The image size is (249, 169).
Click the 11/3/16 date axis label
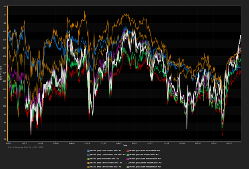pyautogui.click(x=87, y=143)
